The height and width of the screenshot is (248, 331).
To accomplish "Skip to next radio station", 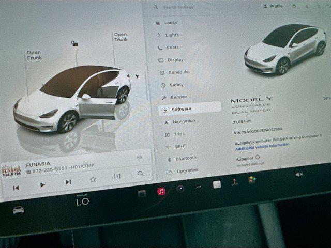I will click(68, 182).
